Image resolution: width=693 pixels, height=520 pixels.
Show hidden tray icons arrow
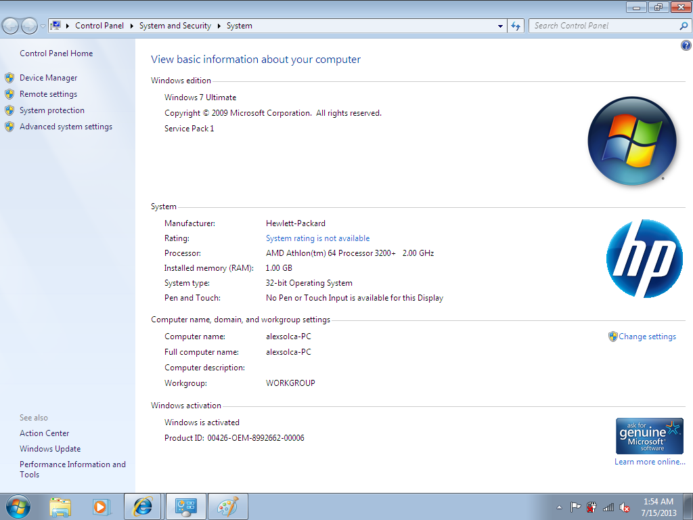click(x=559, y=507)
